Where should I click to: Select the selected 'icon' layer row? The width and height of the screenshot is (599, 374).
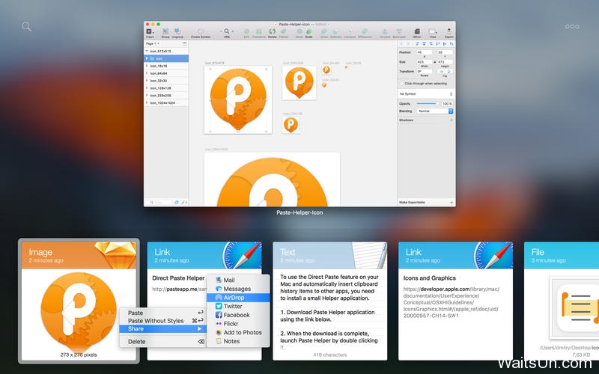click(x=166, y=58)
